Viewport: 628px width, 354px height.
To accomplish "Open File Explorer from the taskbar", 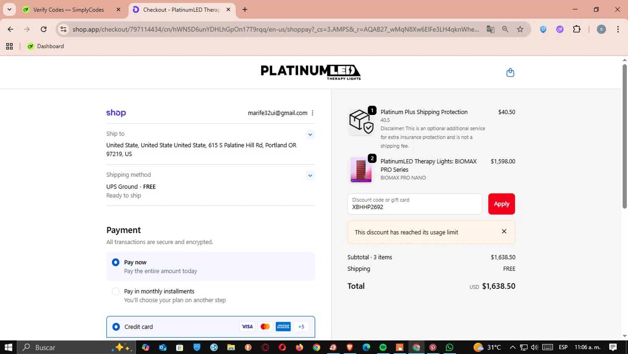I will (231, 347).
